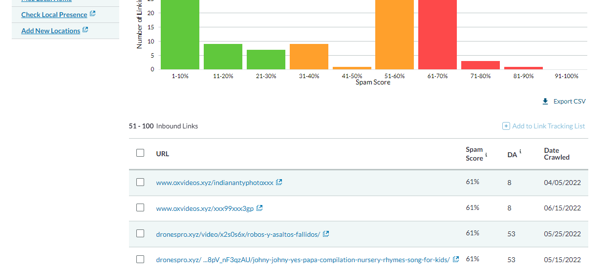This screenshot has height=268, width=600.
Task: Click the orange 31-40% spam score bar
Action: point(309,57)
